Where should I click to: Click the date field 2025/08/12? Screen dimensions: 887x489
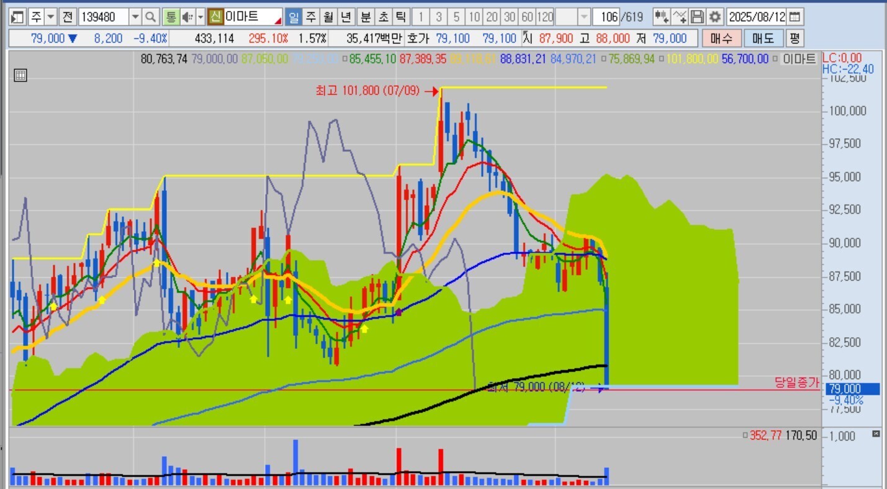(757, 17)
